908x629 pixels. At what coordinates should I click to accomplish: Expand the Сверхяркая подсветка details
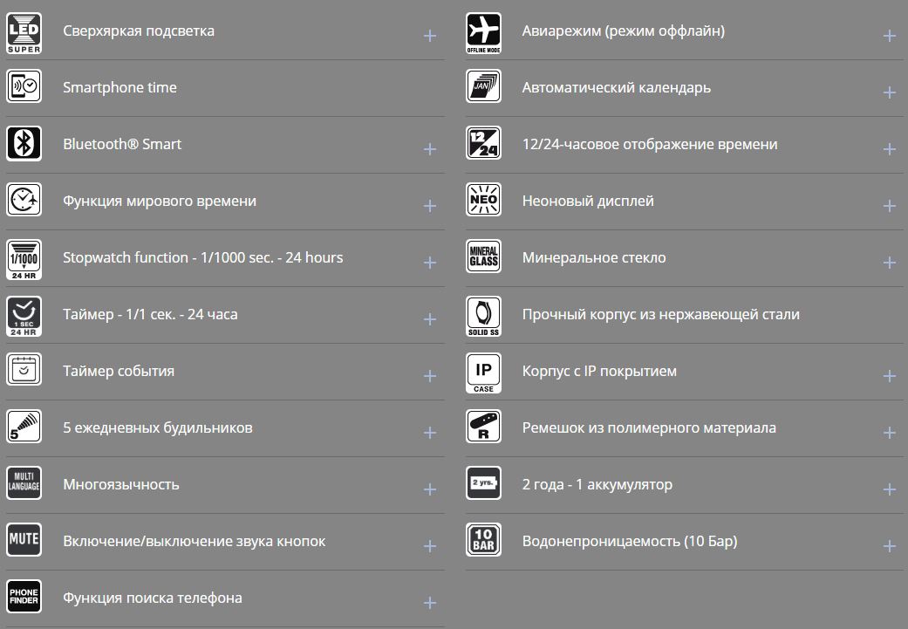pyautogui.click(x=429, y=36)
